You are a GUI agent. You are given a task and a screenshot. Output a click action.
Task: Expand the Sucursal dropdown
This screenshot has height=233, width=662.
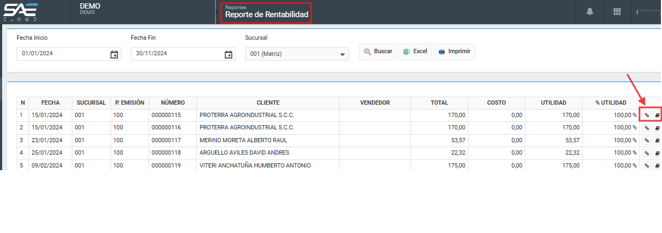pos(342,54)
